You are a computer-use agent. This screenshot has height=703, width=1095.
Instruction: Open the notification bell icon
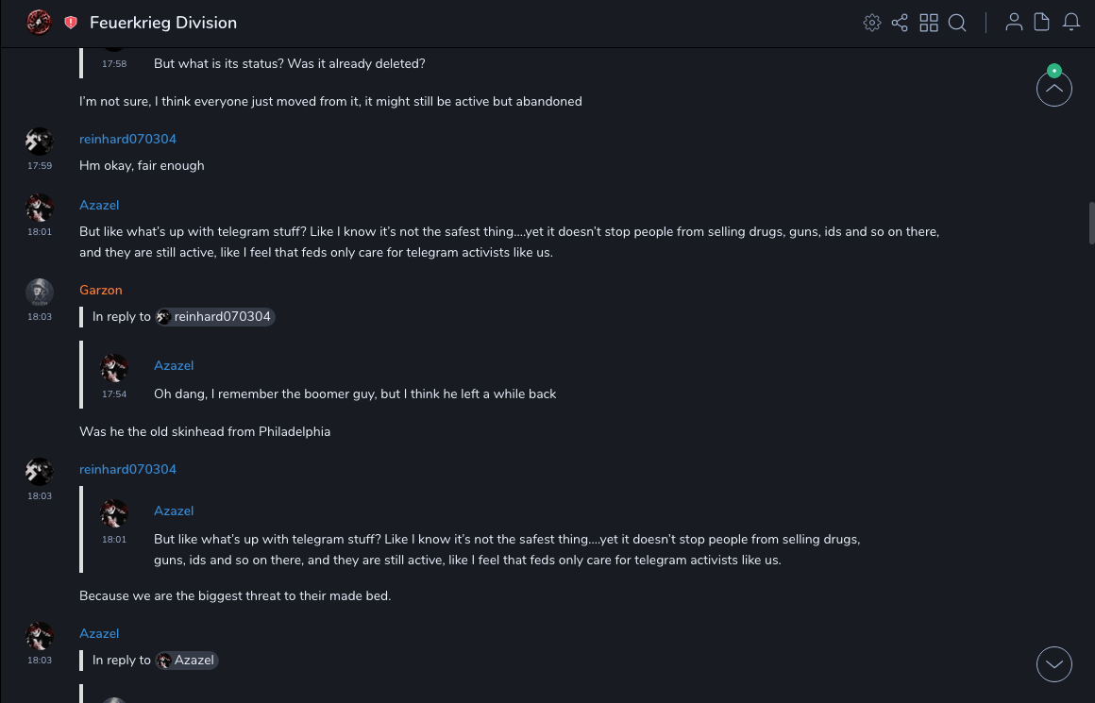click(1071, 23)
